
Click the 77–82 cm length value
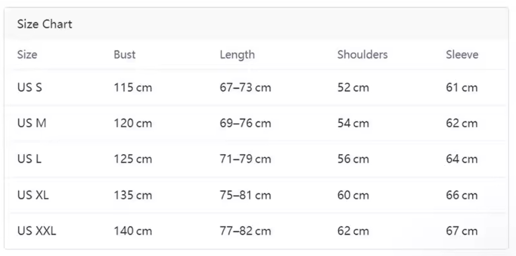point(245,231)
